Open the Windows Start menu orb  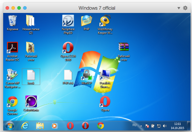[10, 126]
